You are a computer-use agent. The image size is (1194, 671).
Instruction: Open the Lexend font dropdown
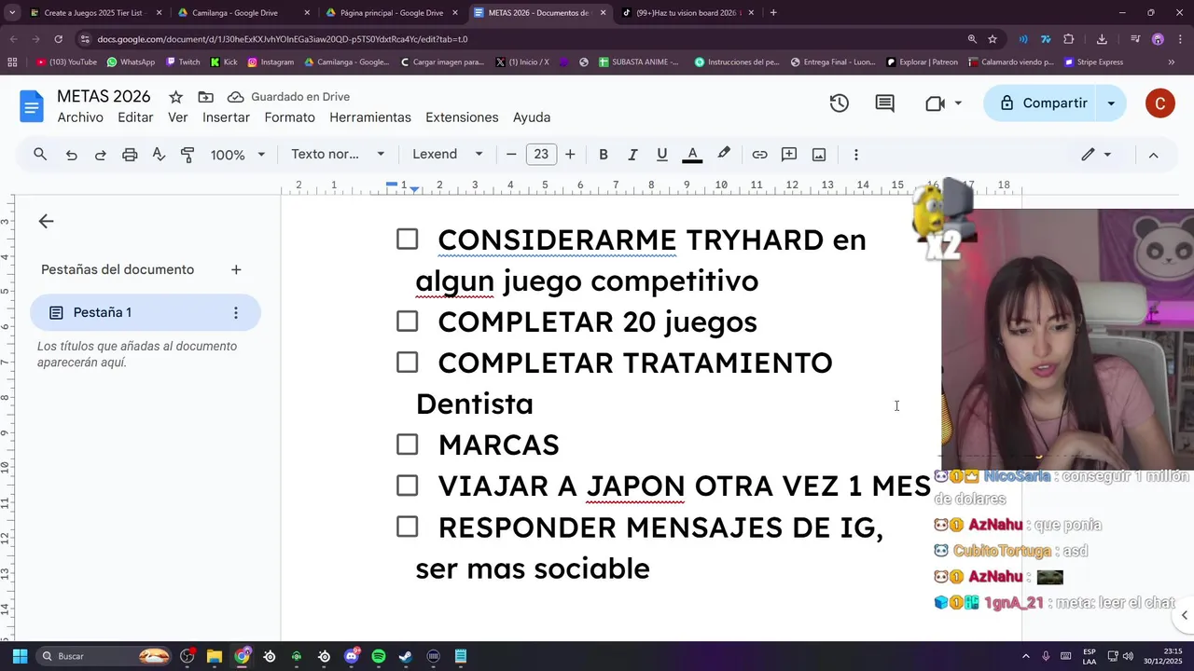point(448,155)
